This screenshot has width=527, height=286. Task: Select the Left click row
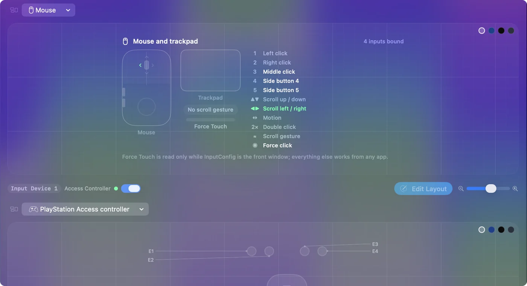tap(270, 53)
